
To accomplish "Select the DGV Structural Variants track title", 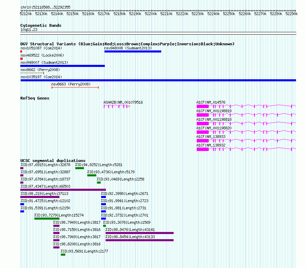I will (x=128, y=44).
